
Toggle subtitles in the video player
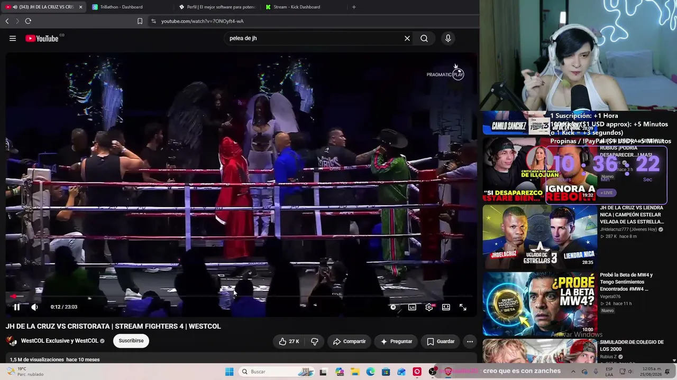coord(412,307)
